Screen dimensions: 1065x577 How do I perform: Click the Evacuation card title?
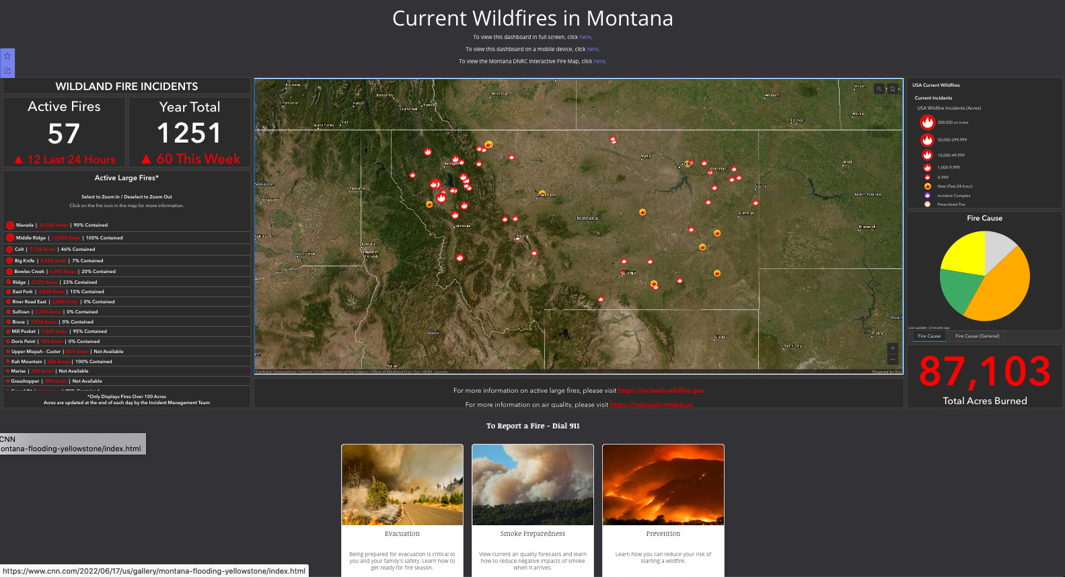pos(402,534)
